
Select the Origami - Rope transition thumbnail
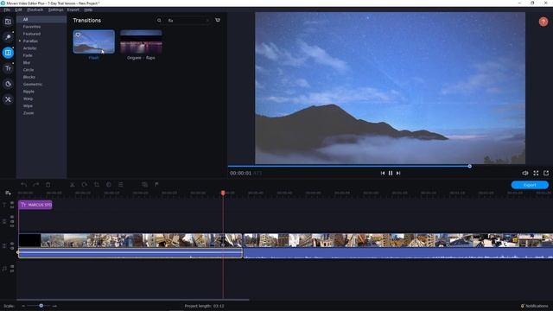141,41
